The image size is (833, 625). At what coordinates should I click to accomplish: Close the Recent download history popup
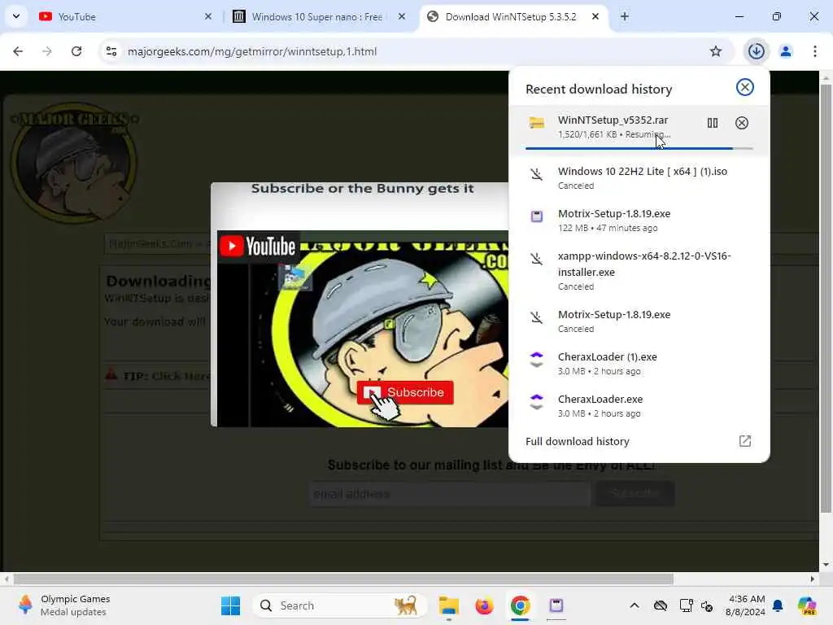[745, 88]
